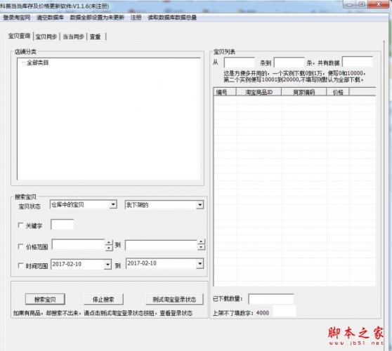The height and width of the screenshot is (351, 392).
Task: Expand the 我下架的 dropdown
Action: (x=200, y=205)
